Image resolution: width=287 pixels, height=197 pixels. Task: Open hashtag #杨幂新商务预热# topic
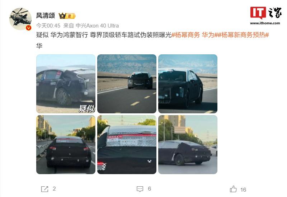[241, 35]
